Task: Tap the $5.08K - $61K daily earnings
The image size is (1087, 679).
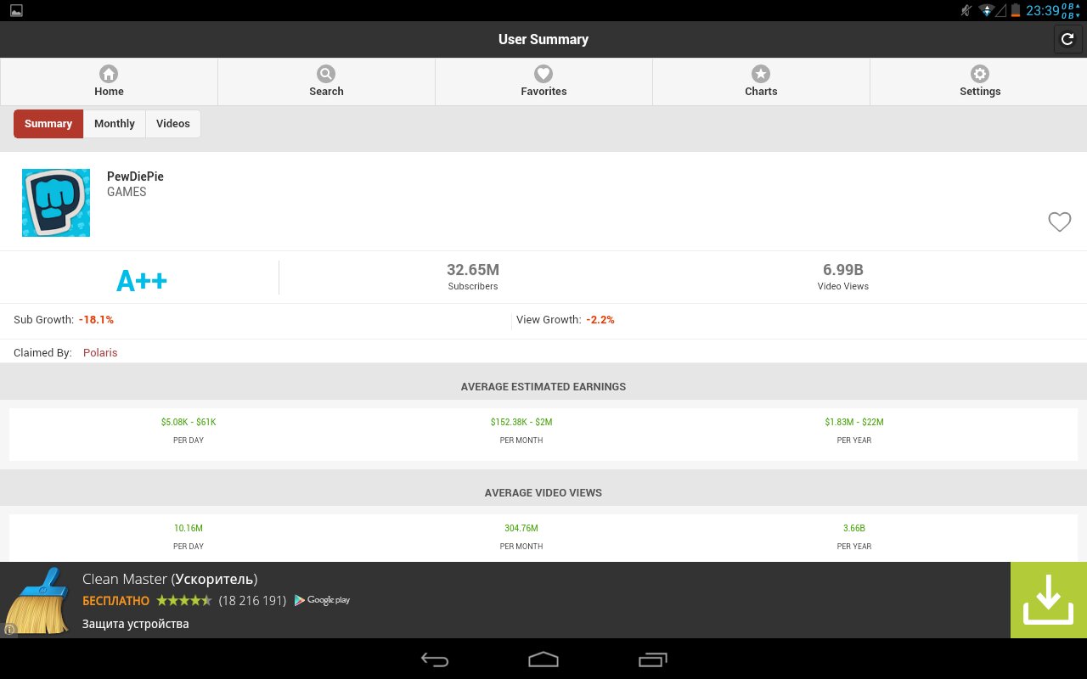Action: [189, 422]
